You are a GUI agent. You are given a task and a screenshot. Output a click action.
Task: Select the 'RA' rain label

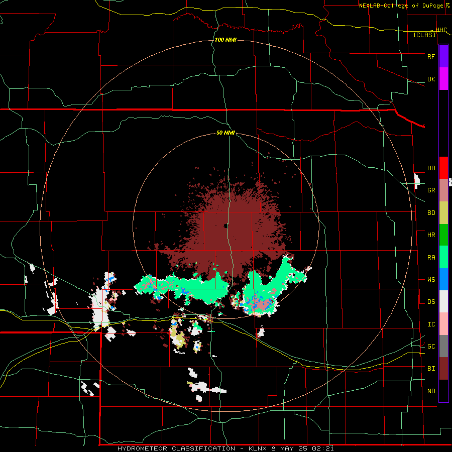[431, 257]
